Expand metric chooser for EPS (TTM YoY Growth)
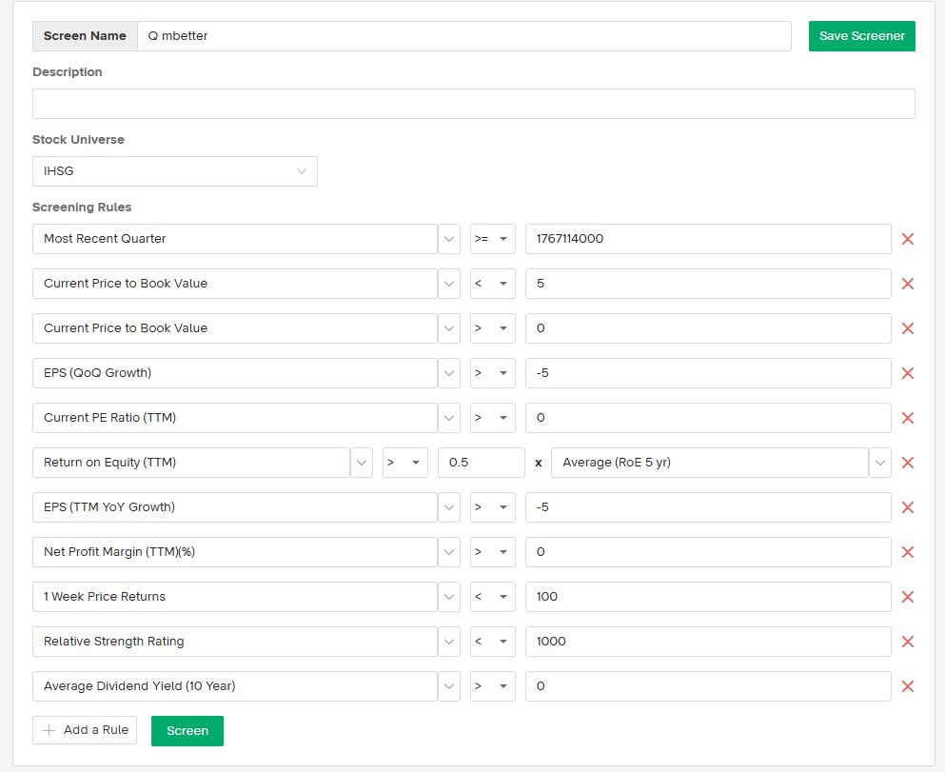This screenshot has width=945, height=772. coord(449,507)
